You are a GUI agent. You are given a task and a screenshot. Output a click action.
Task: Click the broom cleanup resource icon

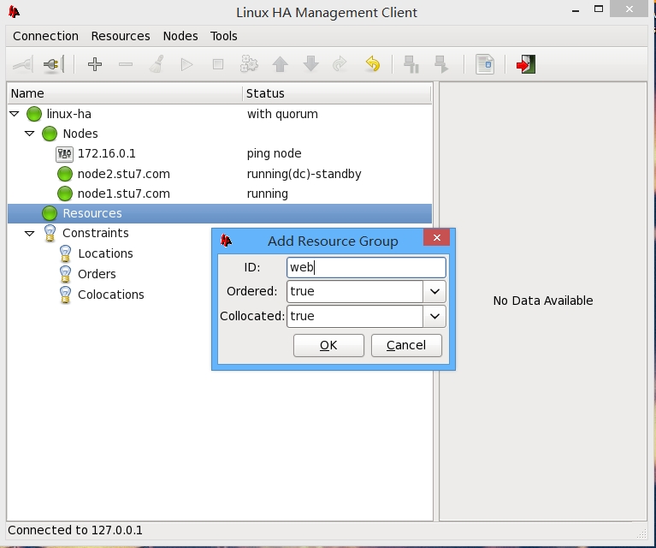coord(157,64)
